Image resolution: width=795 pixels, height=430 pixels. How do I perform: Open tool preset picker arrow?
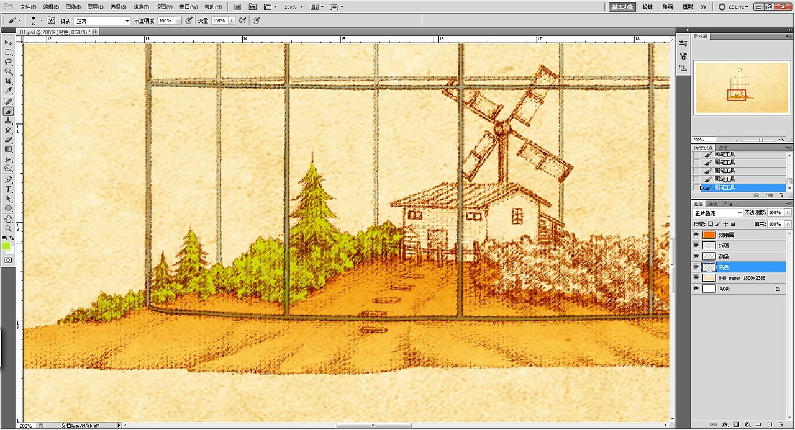tap(20, 20)
